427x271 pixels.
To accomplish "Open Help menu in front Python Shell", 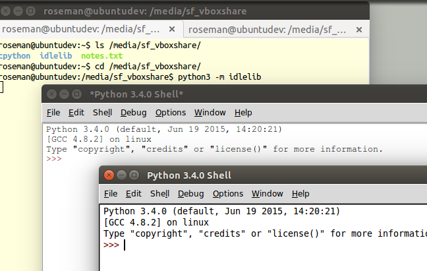I will point(300,194).
